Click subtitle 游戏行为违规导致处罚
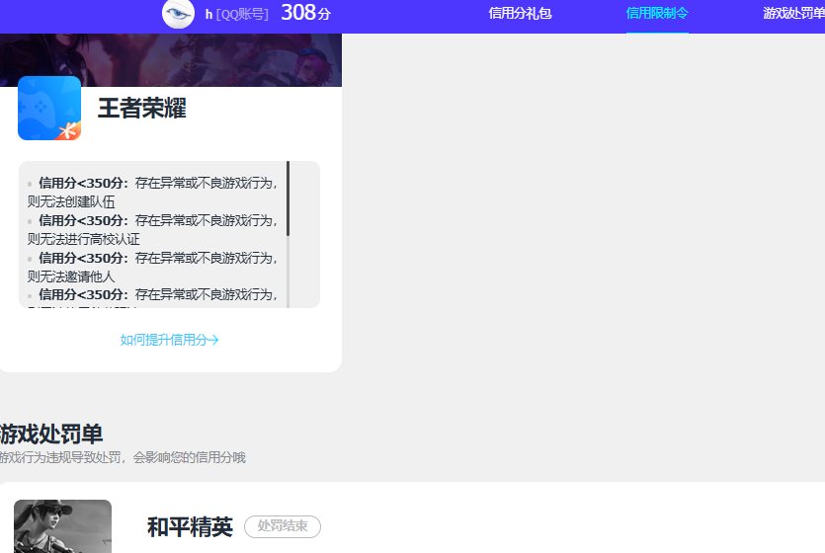This screenshot has height=553, width=825. (x=60, y=457)
